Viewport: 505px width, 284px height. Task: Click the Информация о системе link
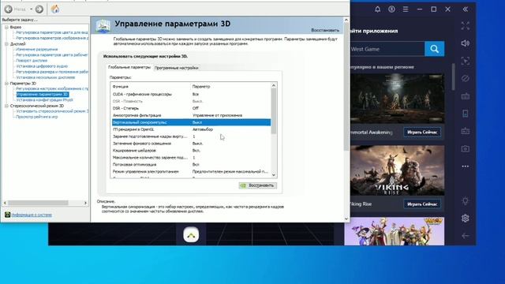pyautogui.click(x=32, y=215)
